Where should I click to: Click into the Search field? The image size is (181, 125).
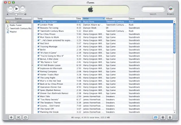pos(153,9)
